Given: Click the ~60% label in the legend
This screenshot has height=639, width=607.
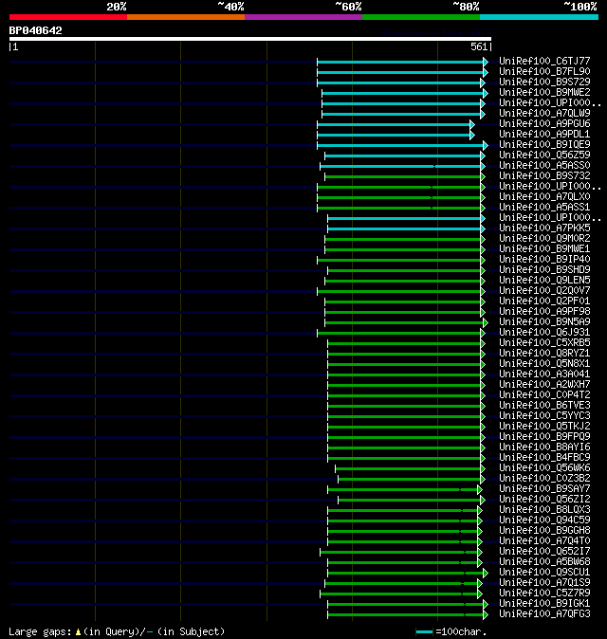Looking at the screenshot, I should coord(348,7).
